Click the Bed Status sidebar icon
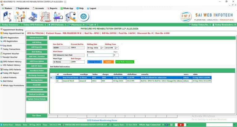 pos(2,81)
